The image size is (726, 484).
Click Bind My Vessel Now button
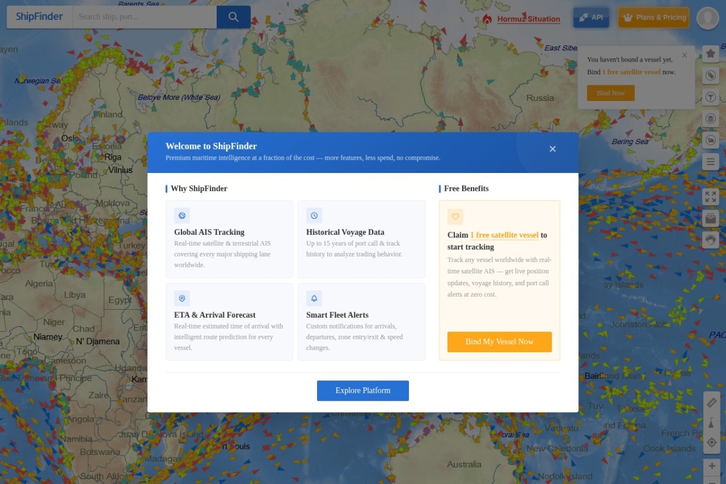tap(500, 342)
